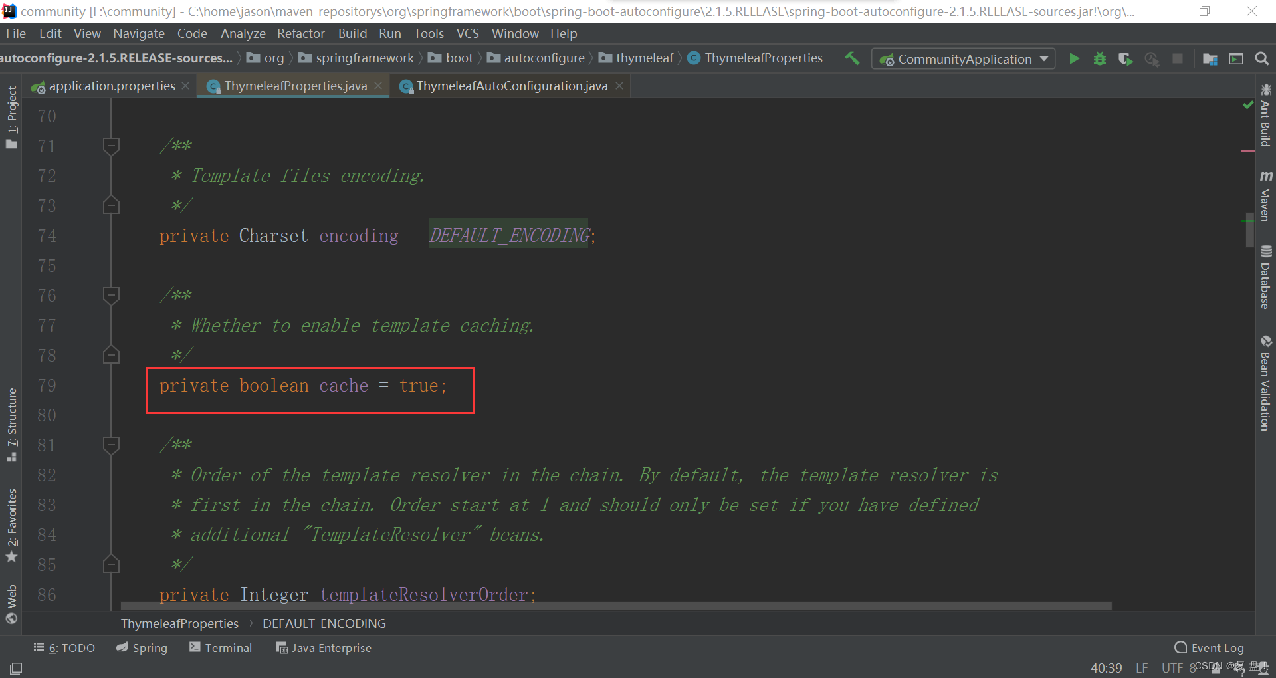Click the red error stripe marker
Image resolution: width=1276 pixels, height=678 pixels.
pos(1247,152)
